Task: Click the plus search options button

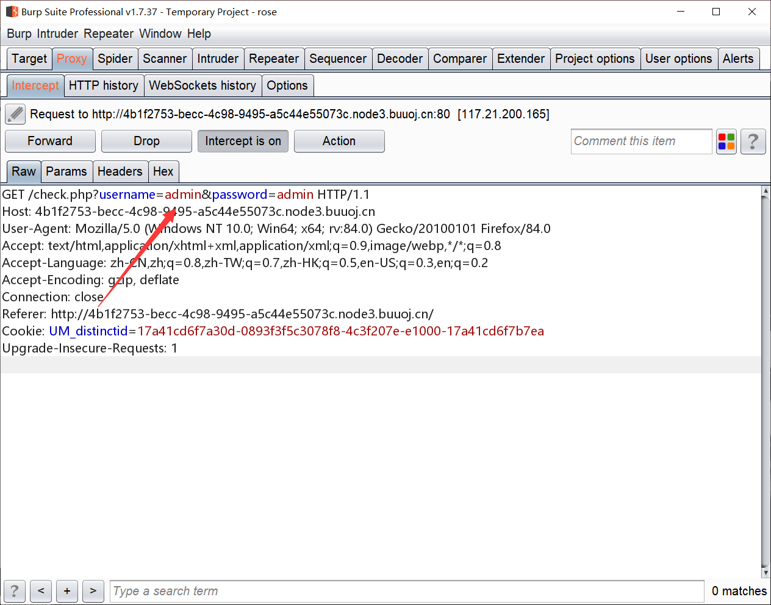Action: click(67, 591)
